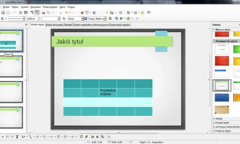Switch to the Sortowanie slajdów tab
This screenshot has width=240, height=144.
coord(120,25)
